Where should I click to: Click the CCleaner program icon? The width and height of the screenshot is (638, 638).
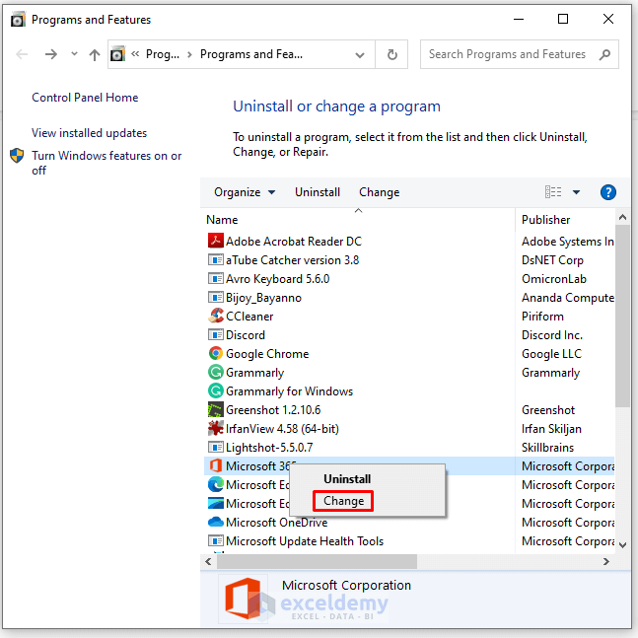pyautogui.click(x=216, y=316)
